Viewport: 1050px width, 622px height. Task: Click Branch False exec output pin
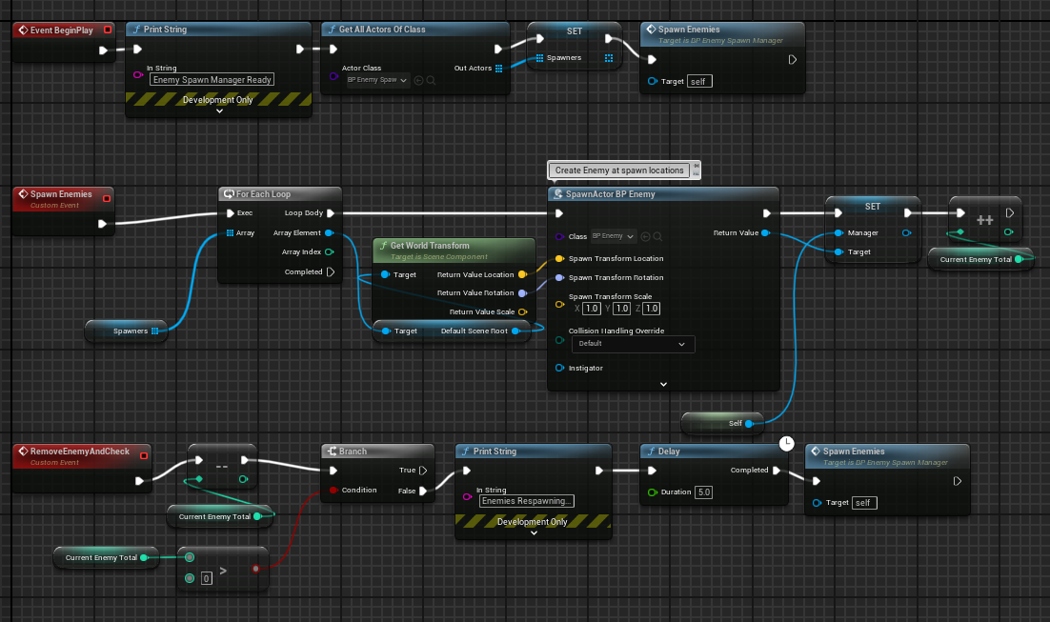[422, 491]
